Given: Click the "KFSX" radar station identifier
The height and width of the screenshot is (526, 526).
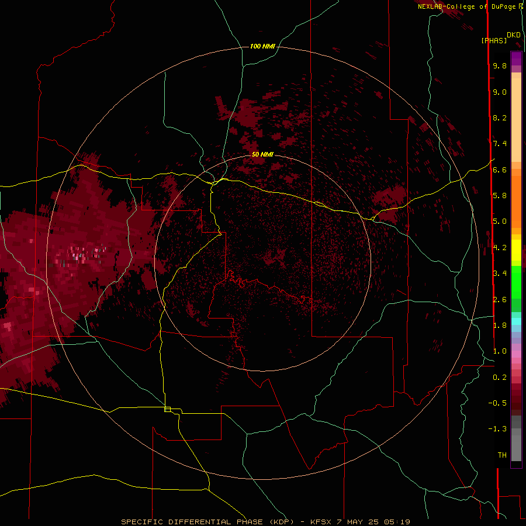Looking at the screenshot, I should (320, 522).
